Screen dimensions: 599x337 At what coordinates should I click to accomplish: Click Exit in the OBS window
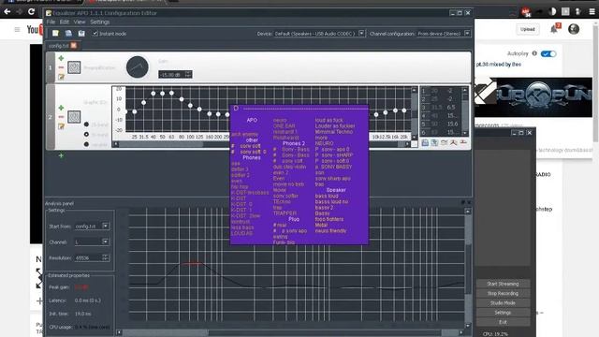[503, 322]
